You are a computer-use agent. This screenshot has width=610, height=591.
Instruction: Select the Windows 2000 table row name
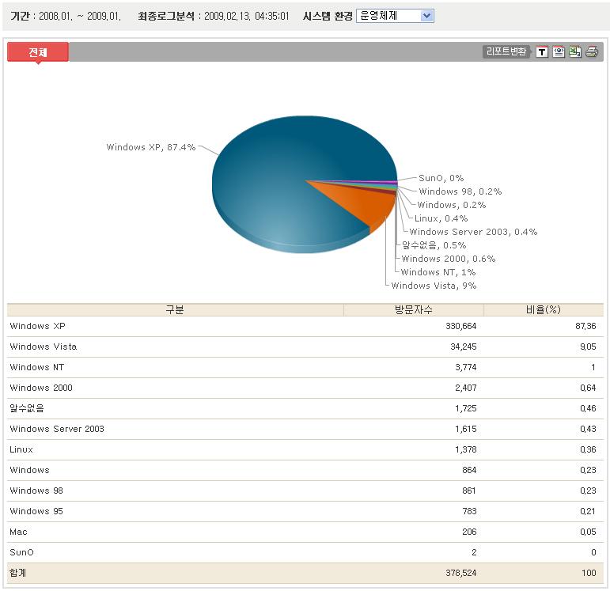41,388
